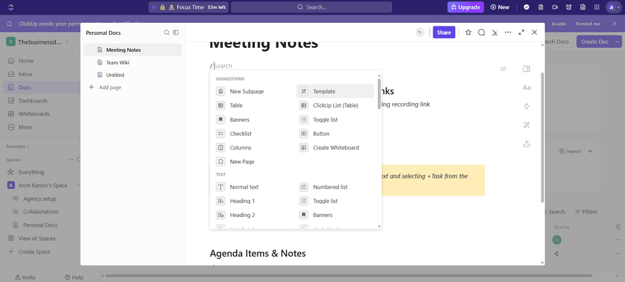Viewport: 625px width, 282px height.
Task: Click the Share button
Action: pos(444,32)
